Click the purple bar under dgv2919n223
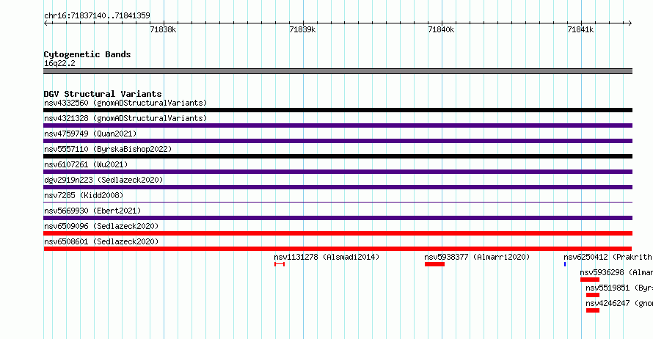The width and height of the screenshot is (653, 339). click(338, 187)
